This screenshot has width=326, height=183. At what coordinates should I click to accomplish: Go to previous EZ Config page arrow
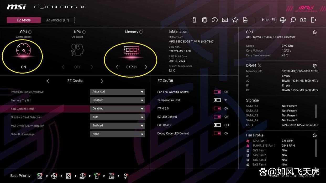click(48, 81)
